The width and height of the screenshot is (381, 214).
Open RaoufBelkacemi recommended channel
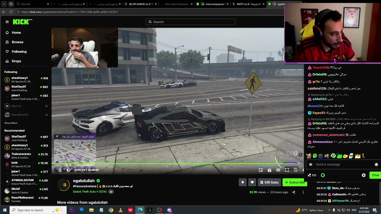point(26,199)
